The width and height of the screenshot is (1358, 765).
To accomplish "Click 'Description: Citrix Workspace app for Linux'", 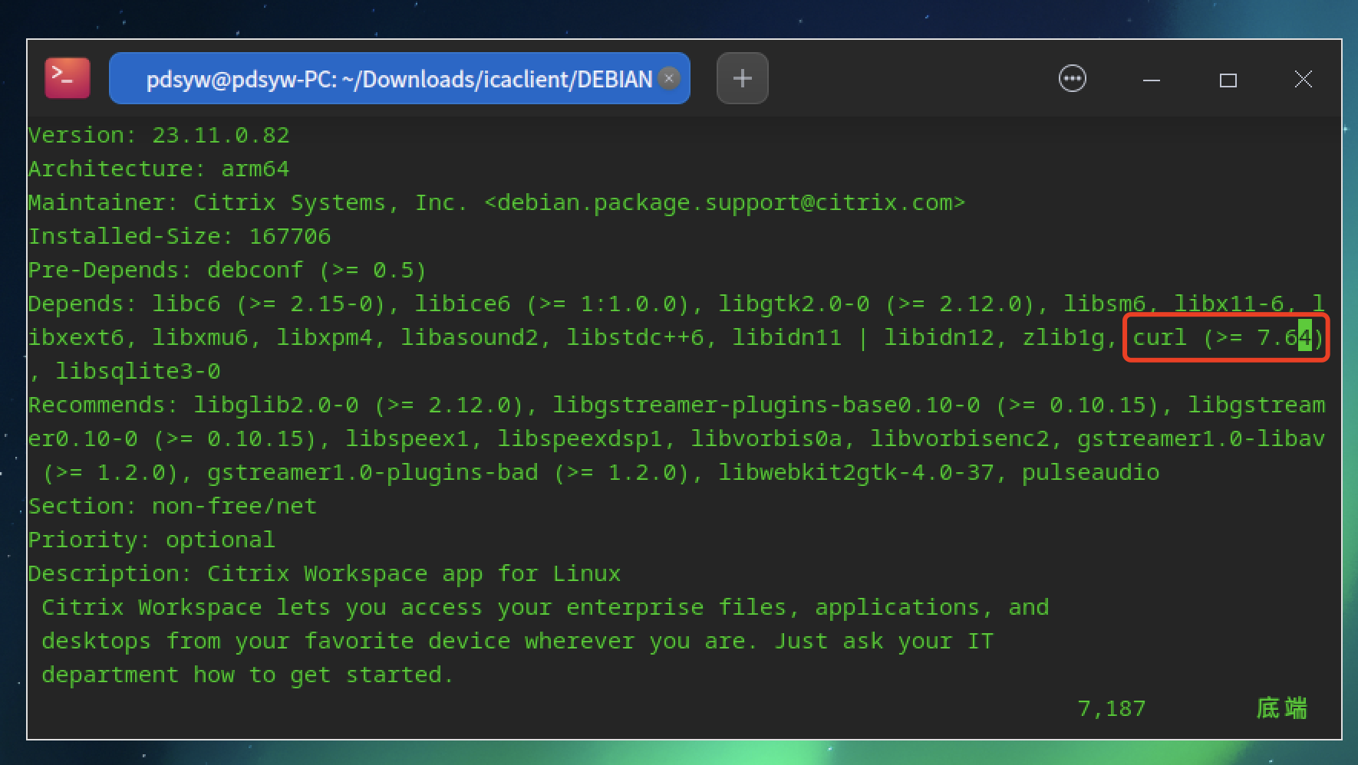I will pos(325,574).
